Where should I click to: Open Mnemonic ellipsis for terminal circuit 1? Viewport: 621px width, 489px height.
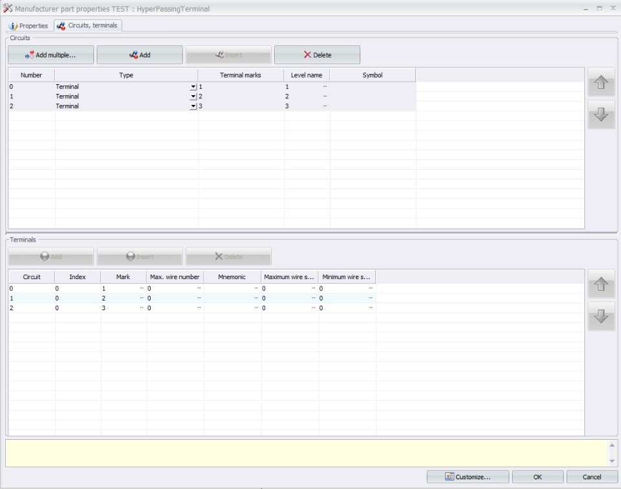[x=256, y=298]
